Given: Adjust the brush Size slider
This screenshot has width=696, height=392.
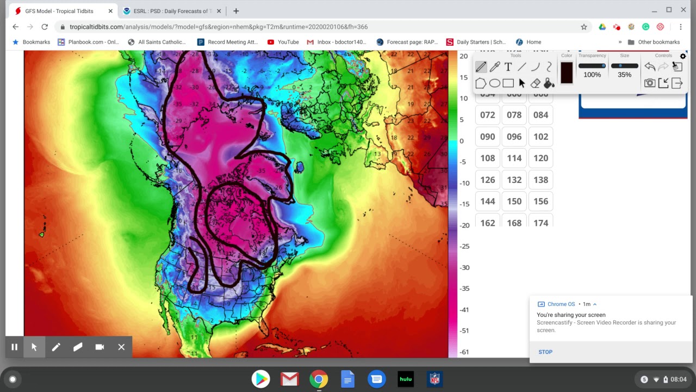Looking at the screenshot, I should (624, 66).
